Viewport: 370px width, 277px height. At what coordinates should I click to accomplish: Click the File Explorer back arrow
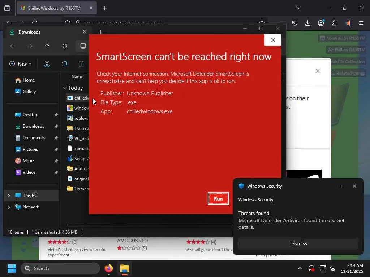click(x=13, y=46)
